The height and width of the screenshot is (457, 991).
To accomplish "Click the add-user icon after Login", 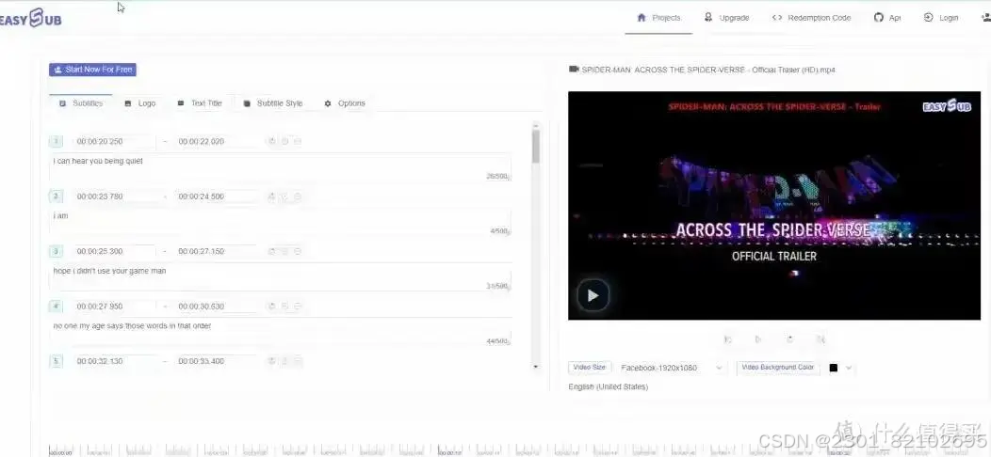I will tap(985, 18).
